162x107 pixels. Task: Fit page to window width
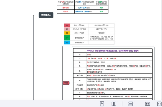pos(159,104)
